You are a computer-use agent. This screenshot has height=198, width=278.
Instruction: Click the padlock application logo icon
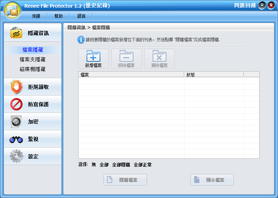coord(12,10)
